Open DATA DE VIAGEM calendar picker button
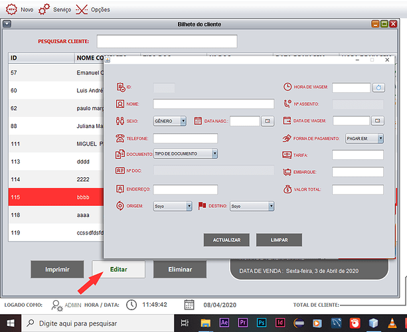Screen dimensions: 407x332 [x=378, y=121]
